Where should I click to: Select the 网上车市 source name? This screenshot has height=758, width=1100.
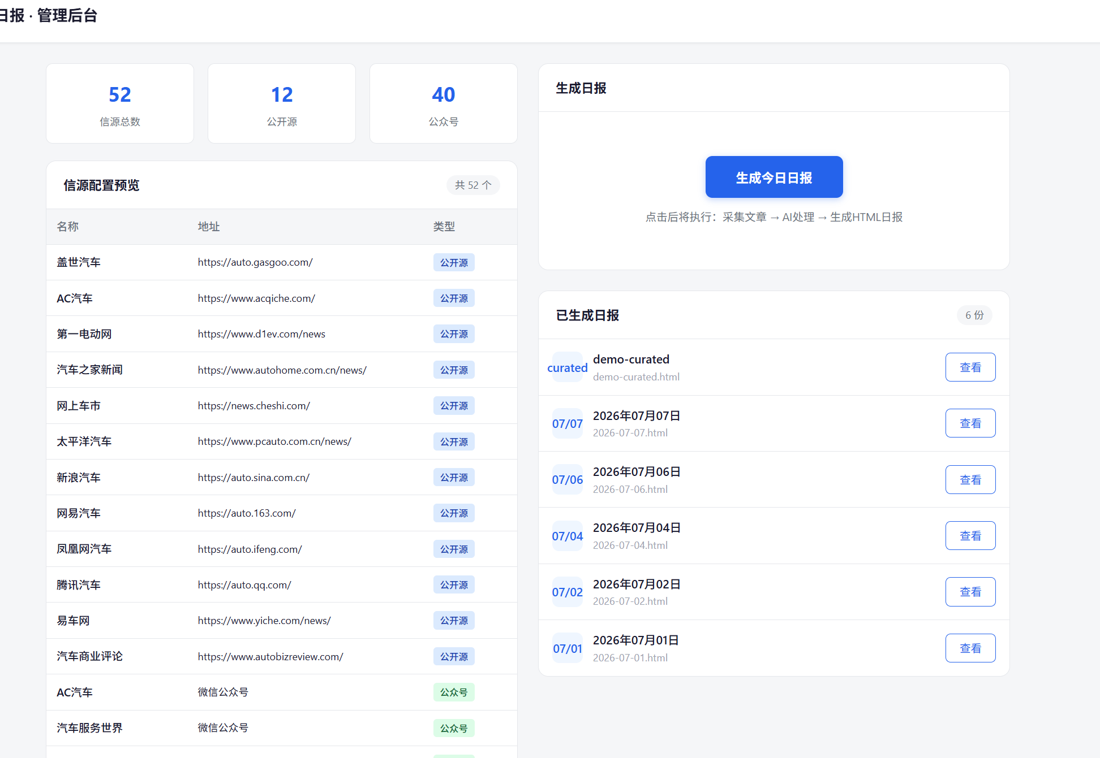tap(79, 406)
